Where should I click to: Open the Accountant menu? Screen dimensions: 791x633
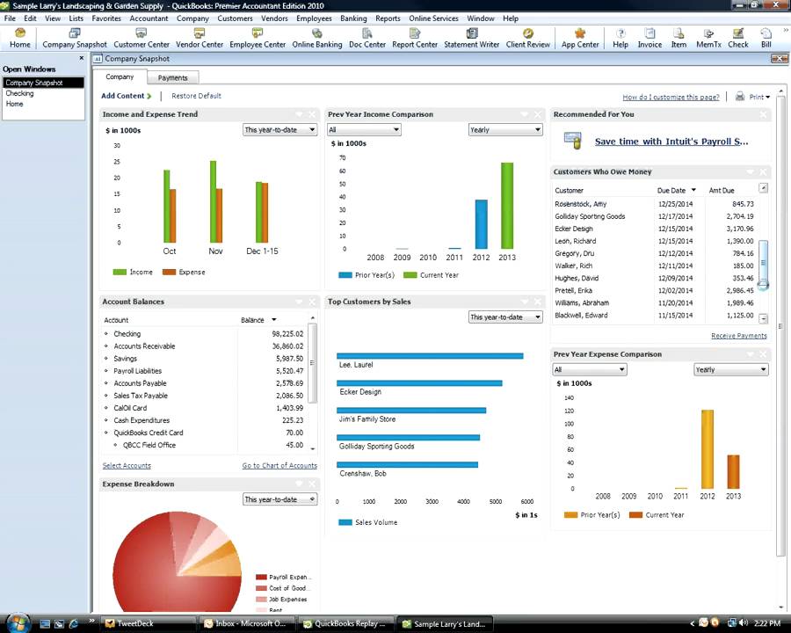coord(149,18)
